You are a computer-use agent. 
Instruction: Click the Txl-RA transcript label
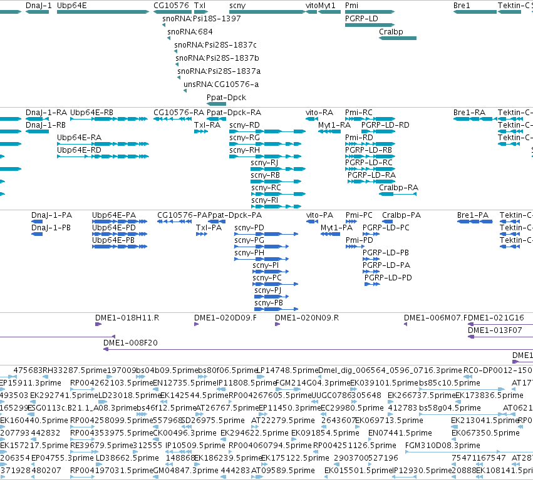coord(207,125)
